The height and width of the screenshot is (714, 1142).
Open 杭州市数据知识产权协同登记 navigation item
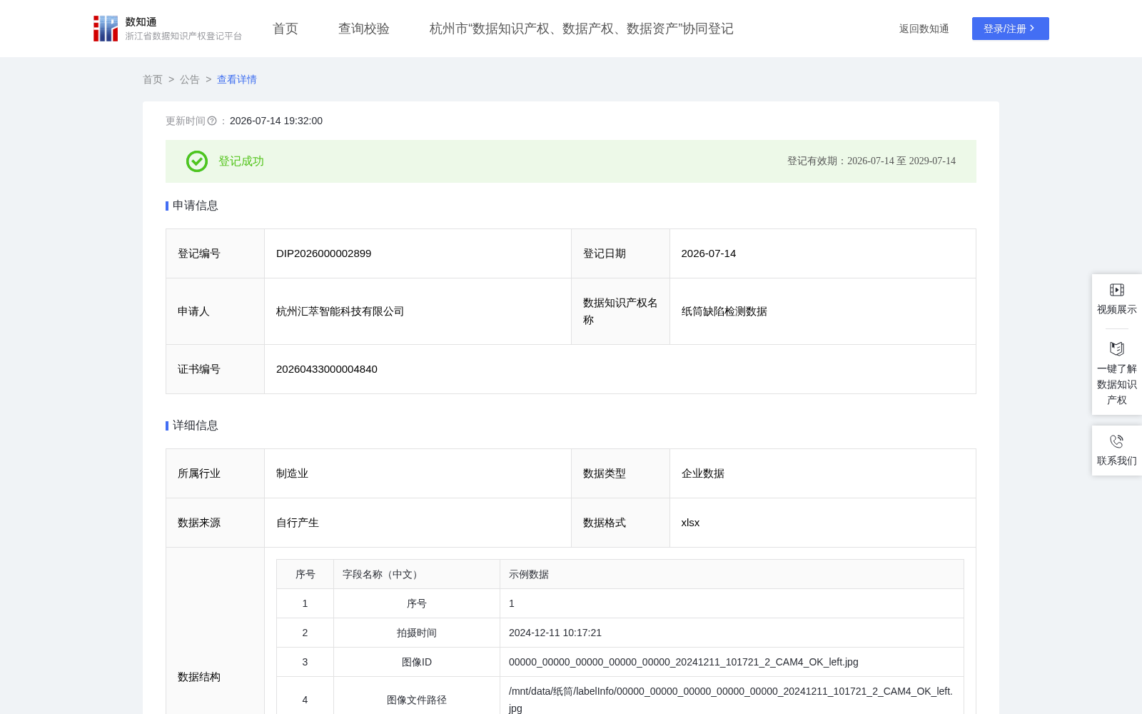[x=582, y=29]
